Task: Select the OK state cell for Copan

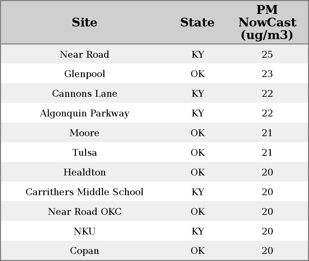Action: (198, 251)
